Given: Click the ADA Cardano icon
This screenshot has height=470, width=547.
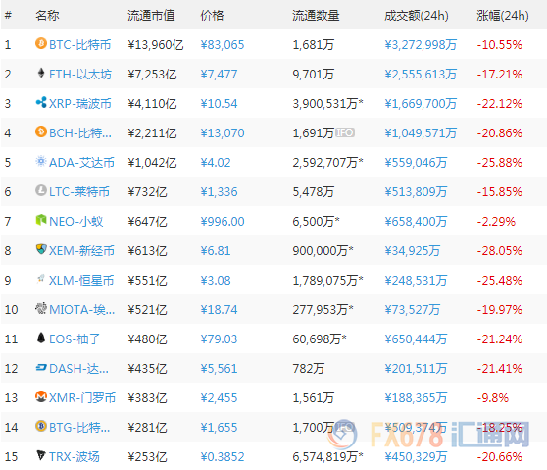Looking at the screenshot, I should tap(41, 161).
